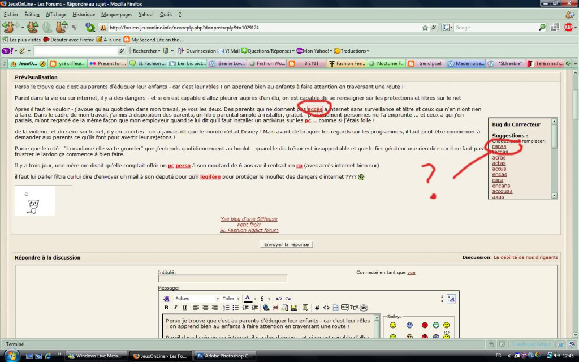Click the Envoyer la réponse button
579x362 pixels.
[x=286, y=244]
